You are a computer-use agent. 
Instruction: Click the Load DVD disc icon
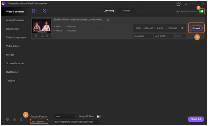point(44,11)
